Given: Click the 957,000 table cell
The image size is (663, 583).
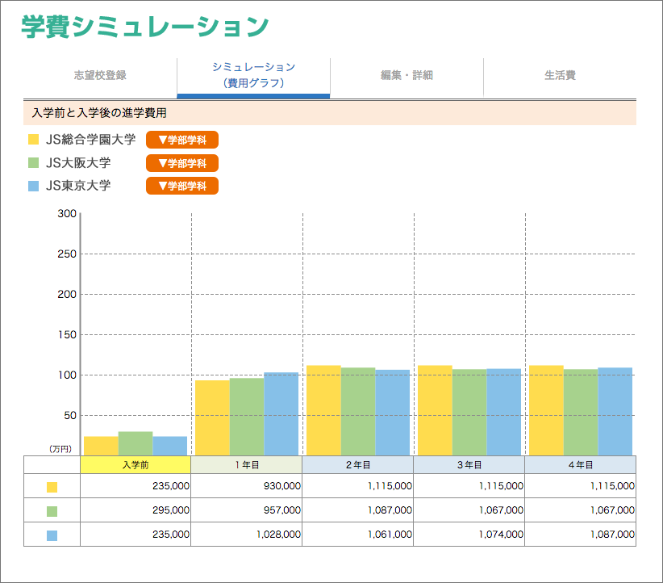Looking at the screenshot, I should coord(247,510).
